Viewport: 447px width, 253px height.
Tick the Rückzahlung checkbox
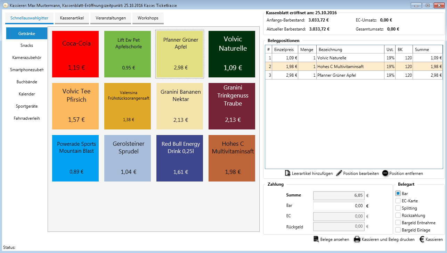[x=398, y=215]
